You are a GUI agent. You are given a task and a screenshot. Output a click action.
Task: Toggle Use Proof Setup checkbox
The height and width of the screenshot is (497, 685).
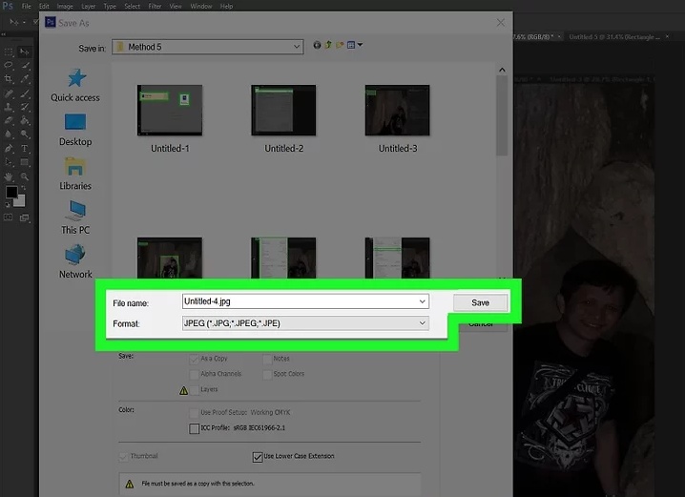[194, 413]
